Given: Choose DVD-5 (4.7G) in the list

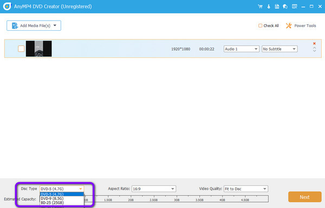Looking at the screenshot, I should pyautogui.click(x=62, y=194).
